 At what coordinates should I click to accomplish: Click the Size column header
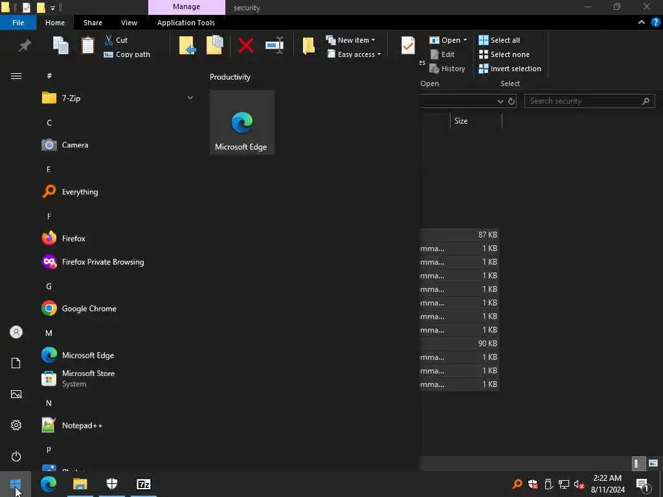(x=476, y=121)
